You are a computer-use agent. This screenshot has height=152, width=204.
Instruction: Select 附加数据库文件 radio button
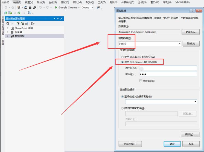click(122, 108)
